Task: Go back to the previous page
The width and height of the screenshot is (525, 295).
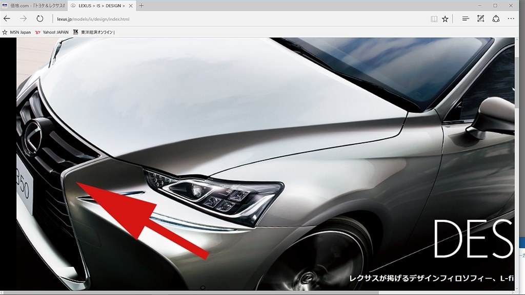Action: click(x=7, y=19)
